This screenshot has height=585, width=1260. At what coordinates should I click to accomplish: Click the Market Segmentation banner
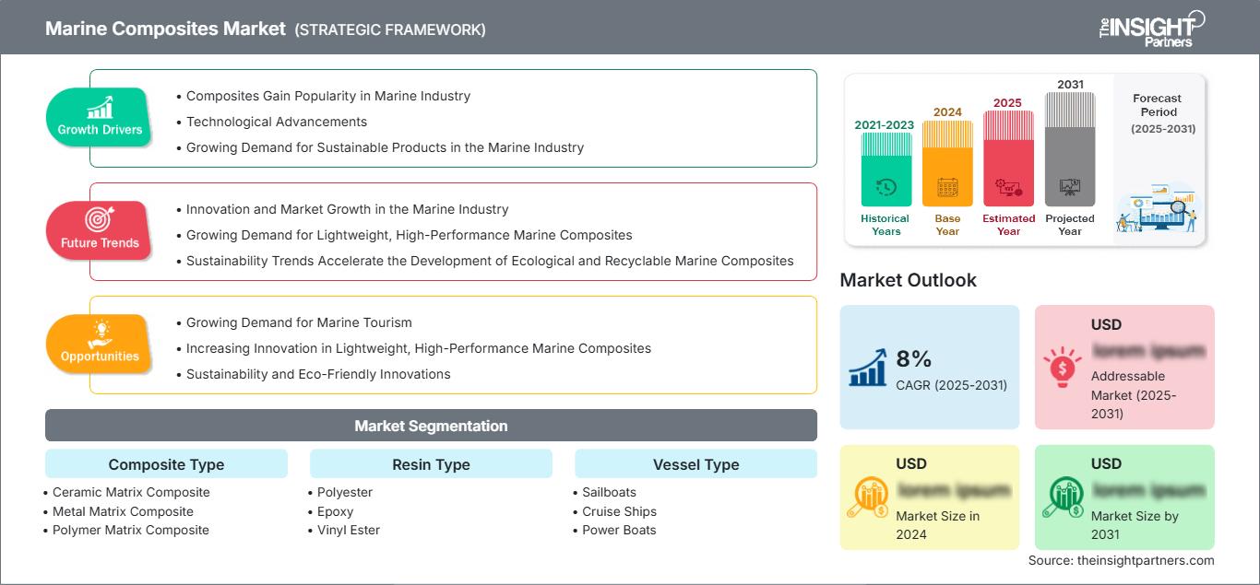pos(431,426)
